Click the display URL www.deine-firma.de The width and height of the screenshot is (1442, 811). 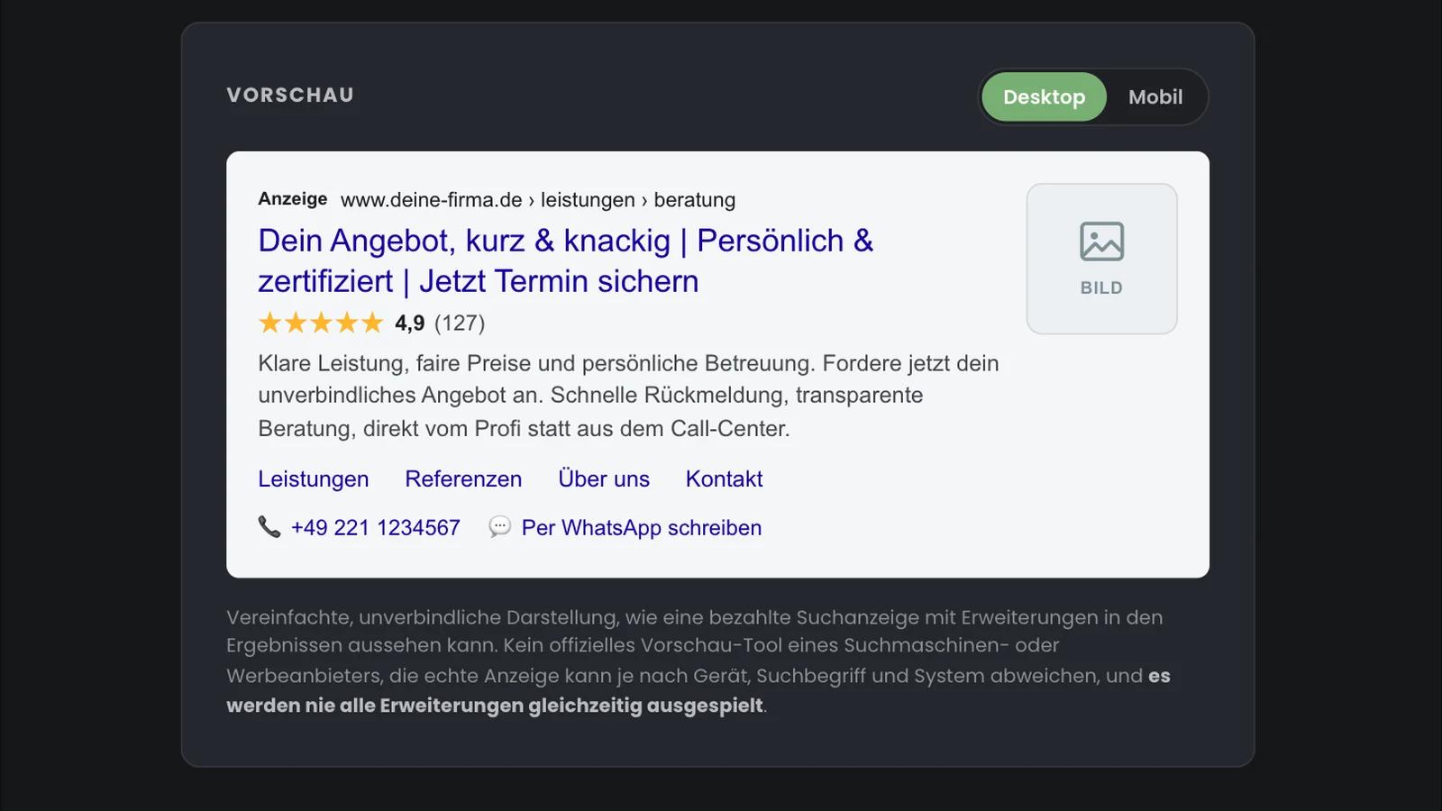(432, 199)
